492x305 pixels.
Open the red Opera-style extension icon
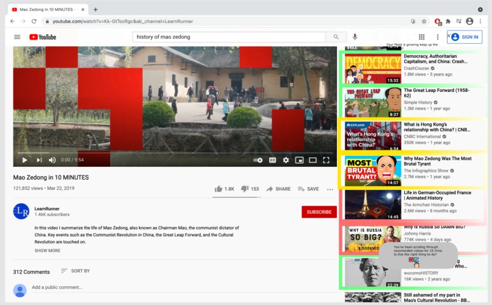click(x=438, y=21)
